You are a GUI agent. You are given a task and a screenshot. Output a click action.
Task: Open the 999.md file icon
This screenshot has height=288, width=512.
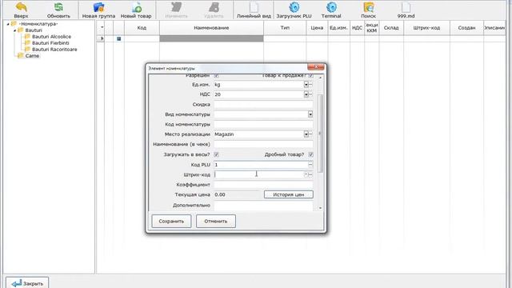406,7
